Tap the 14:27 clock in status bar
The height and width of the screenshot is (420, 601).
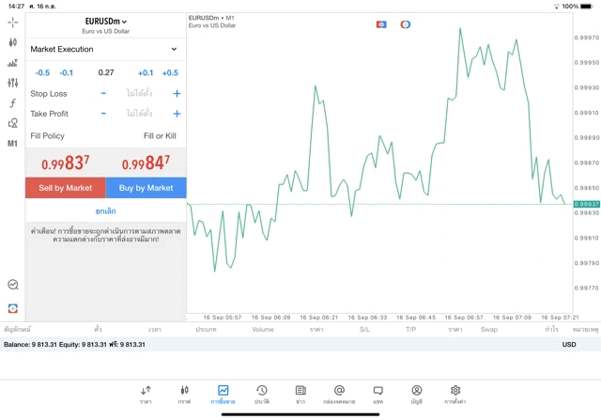(16, 7)
